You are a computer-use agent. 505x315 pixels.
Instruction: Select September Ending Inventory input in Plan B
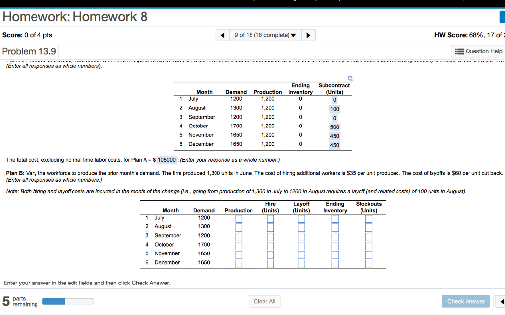pos(335,237)
